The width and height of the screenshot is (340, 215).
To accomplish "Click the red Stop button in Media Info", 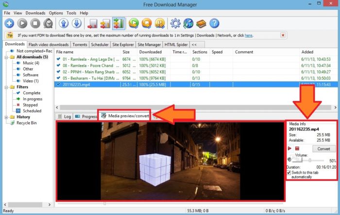I will tap(297, 148).
